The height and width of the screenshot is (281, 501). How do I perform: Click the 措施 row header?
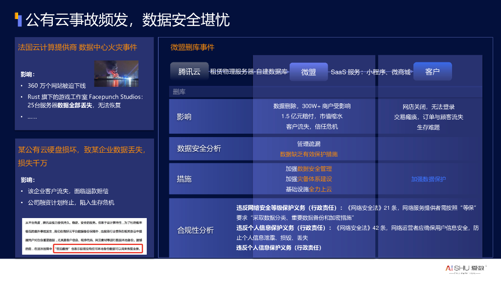tap(184, 179)
